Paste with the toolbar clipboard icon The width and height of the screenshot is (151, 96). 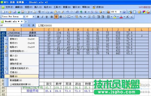56,12
